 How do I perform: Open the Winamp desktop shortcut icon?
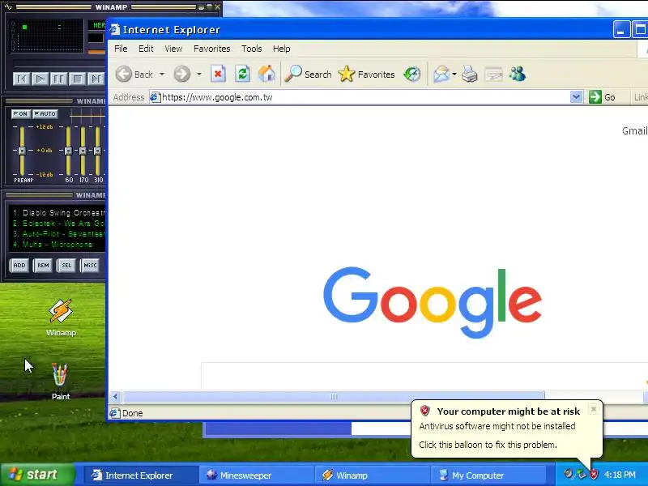[61, 318]
